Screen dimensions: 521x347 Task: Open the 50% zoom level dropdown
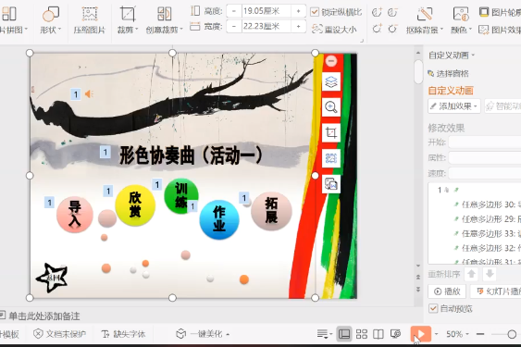(457, 334)
